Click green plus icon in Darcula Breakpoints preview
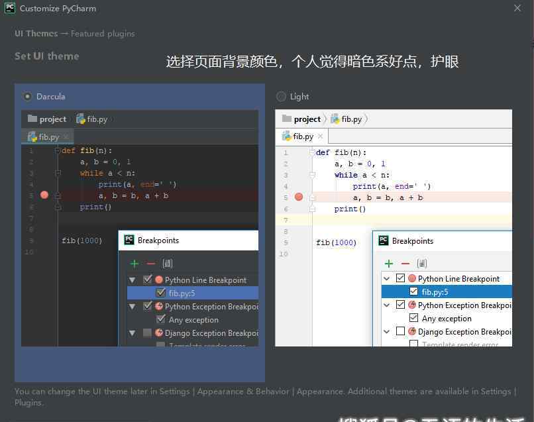Viewport: 534px width, 422px height. [x=134, y=264]
